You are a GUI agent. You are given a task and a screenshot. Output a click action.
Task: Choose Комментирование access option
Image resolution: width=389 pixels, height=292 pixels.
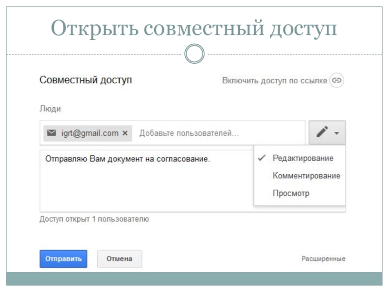point(306,176)
